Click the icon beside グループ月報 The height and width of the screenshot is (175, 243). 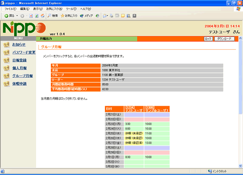coord(7,76)
